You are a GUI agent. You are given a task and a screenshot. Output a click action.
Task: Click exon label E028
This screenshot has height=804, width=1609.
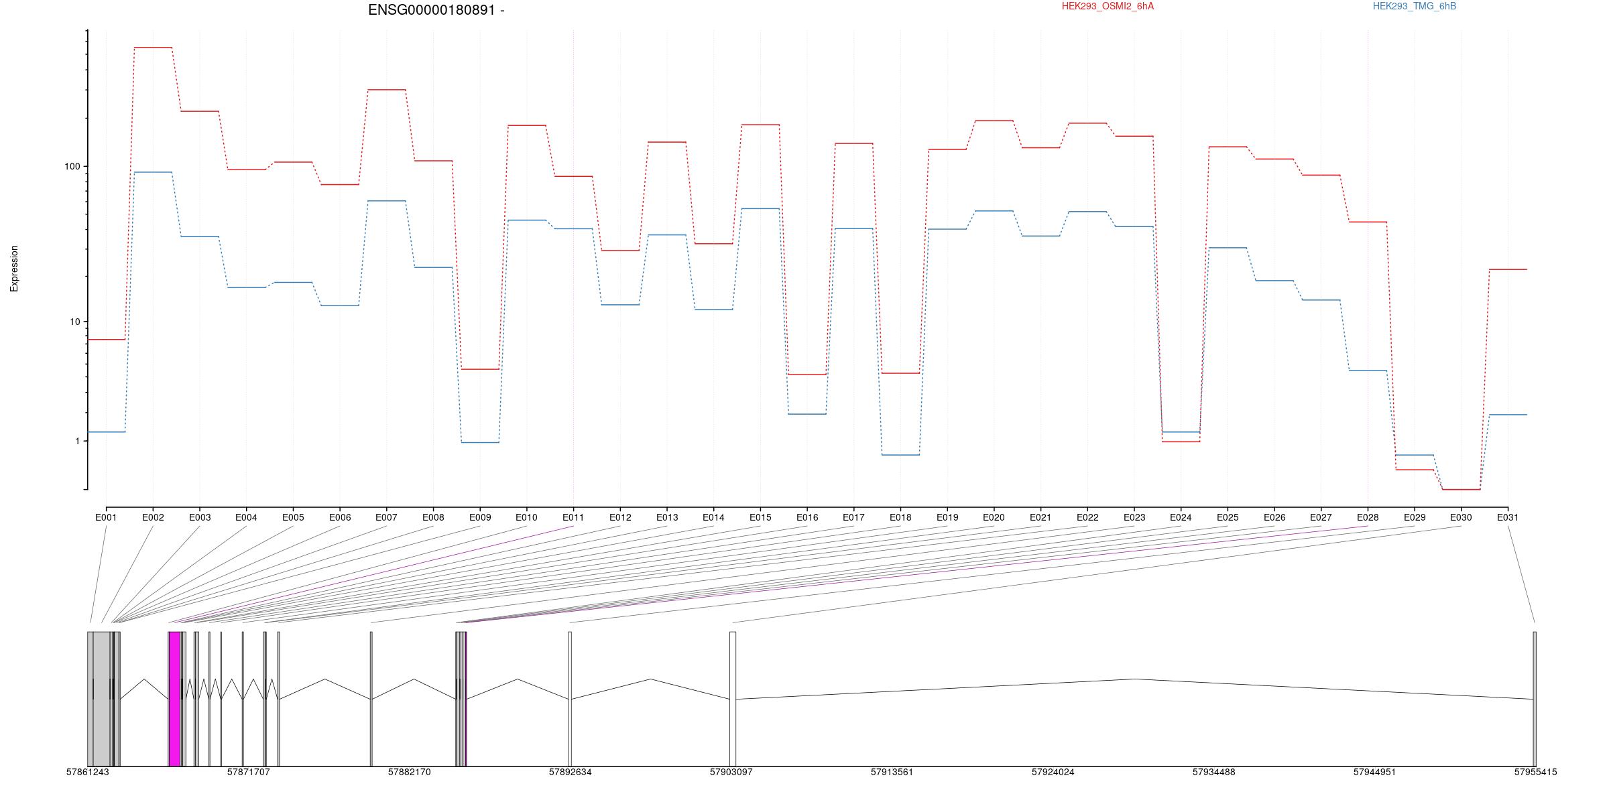(x=1368, y=517)
